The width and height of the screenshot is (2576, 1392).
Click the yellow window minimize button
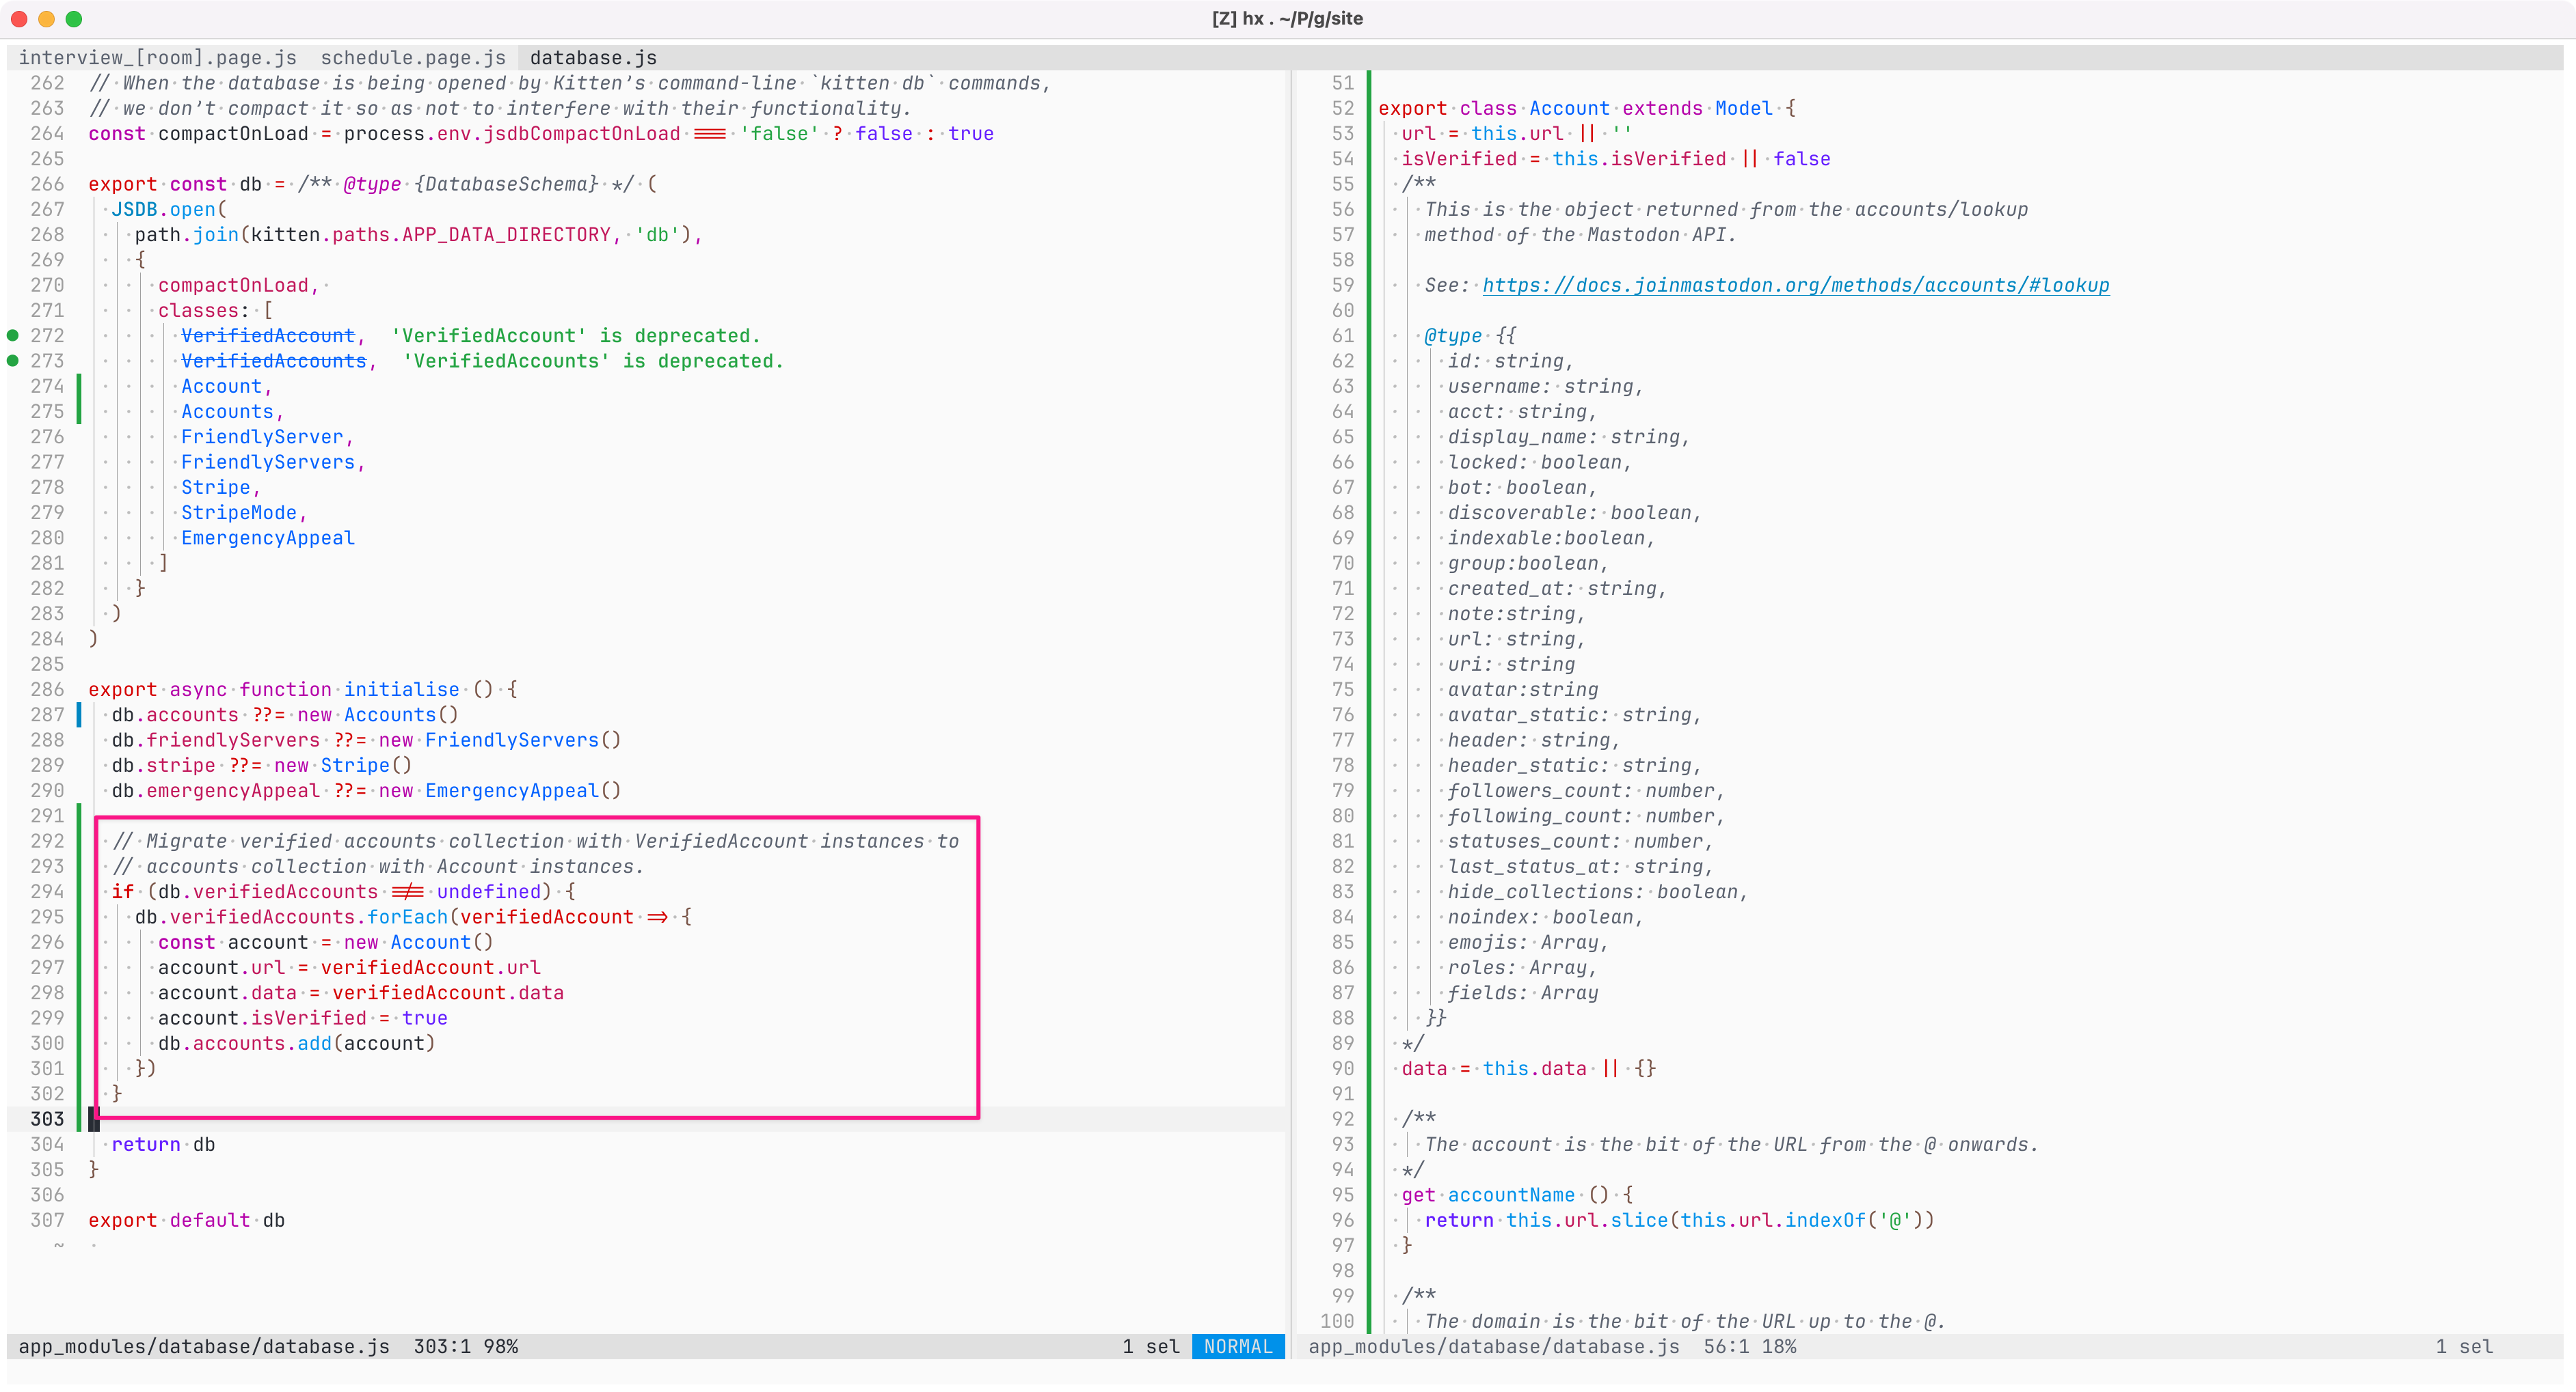click(46, 19)
